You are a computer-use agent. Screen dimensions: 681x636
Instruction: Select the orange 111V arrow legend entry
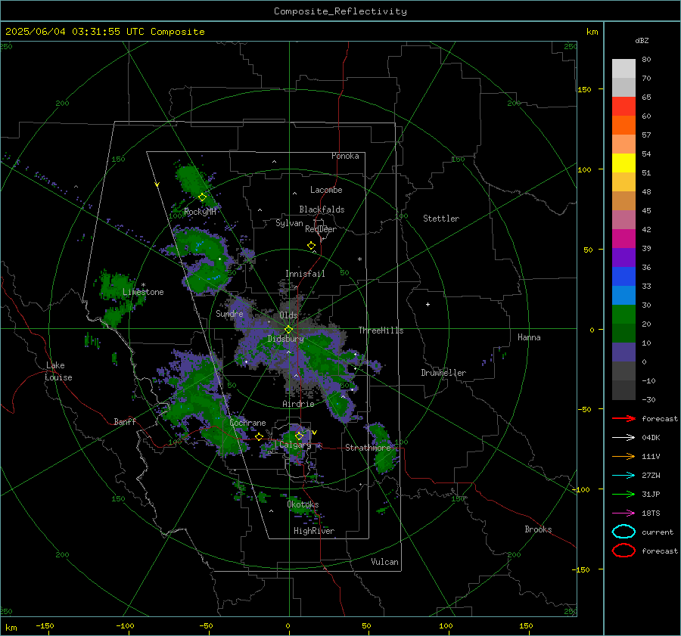623,456
